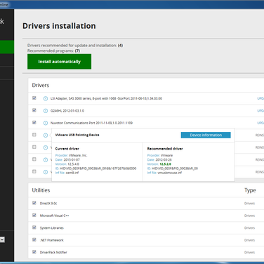Click Drivers type in DirectX 9.0c row

tap(249, 204)
